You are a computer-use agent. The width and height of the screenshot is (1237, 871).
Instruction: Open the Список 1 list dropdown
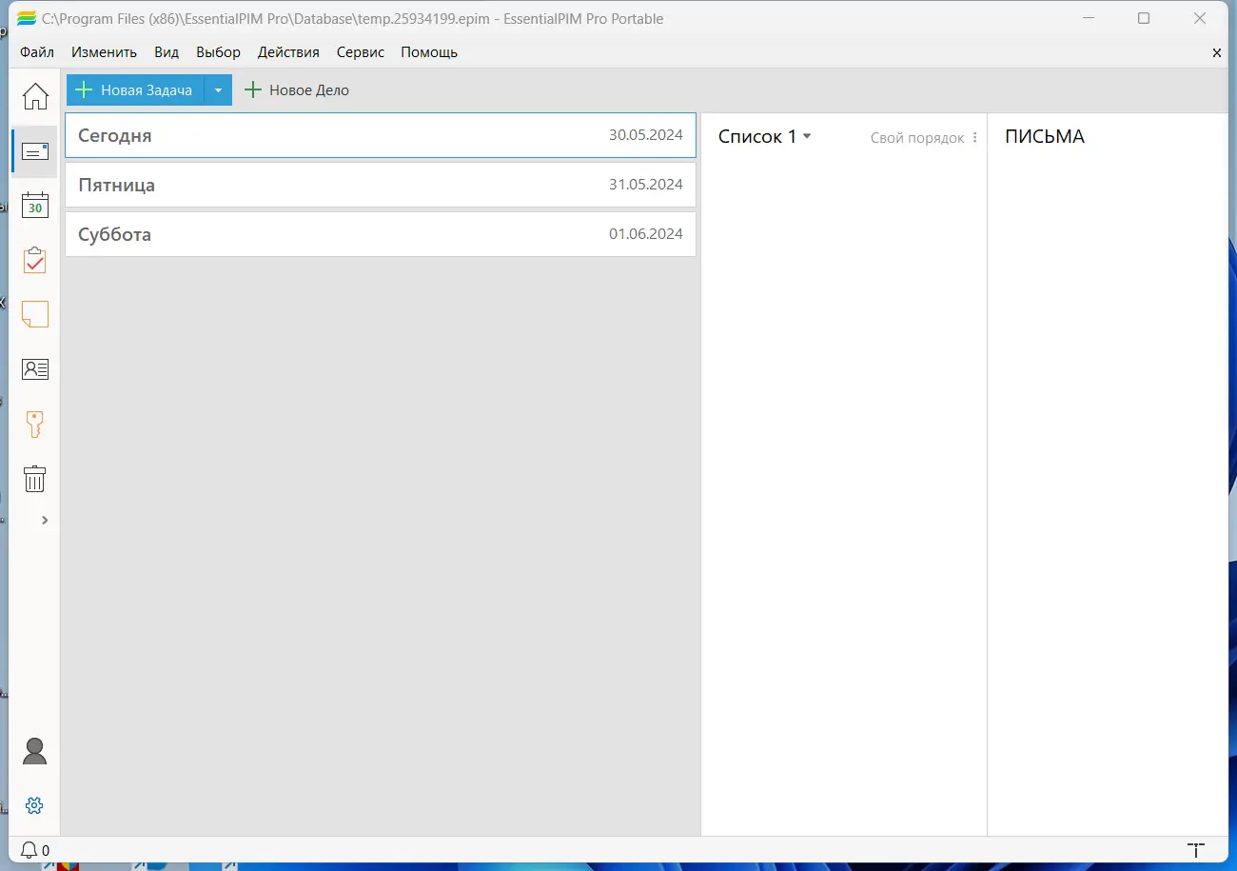pyautogui.click(x=765, y=137)
